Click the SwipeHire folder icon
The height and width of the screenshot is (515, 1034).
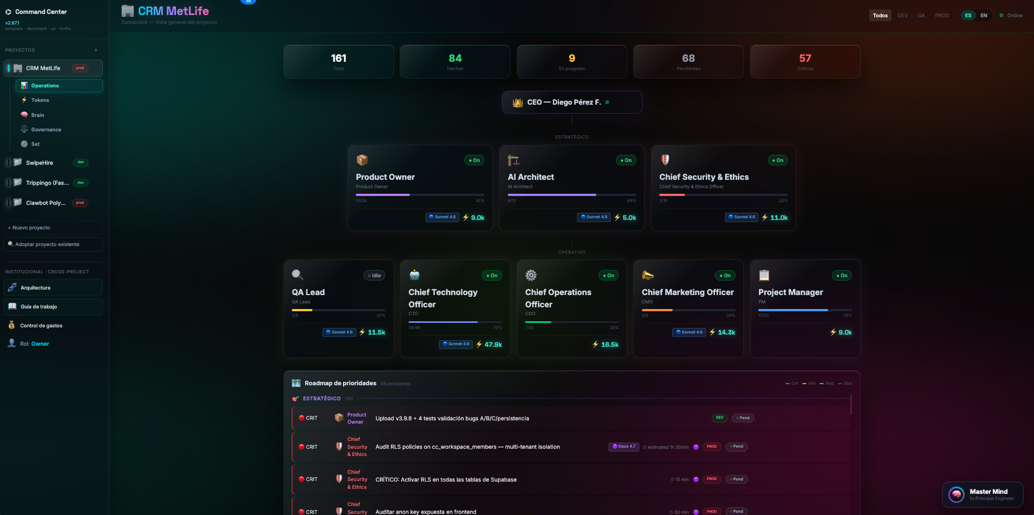(x=18, y=163)
